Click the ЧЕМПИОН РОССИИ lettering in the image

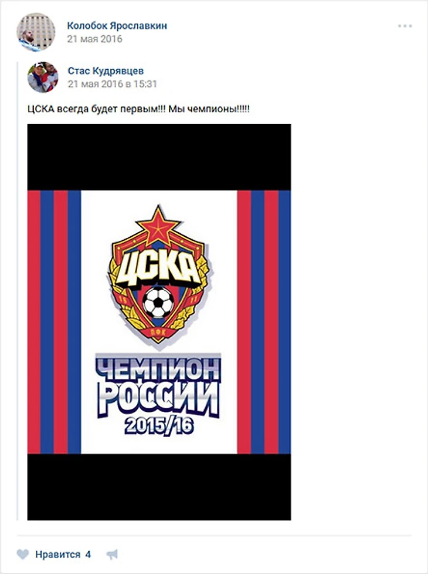pyautogui.click(x=159, y=386)
